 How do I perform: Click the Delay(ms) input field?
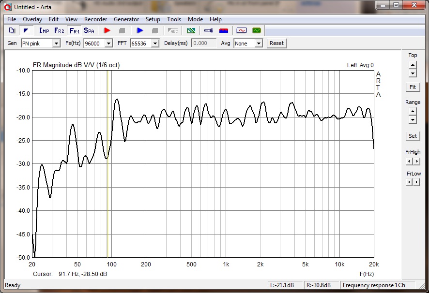click(203, 43)
